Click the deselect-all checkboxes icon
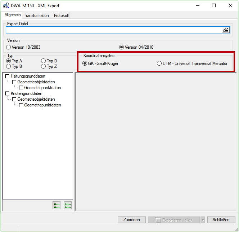 coord(68,205)
